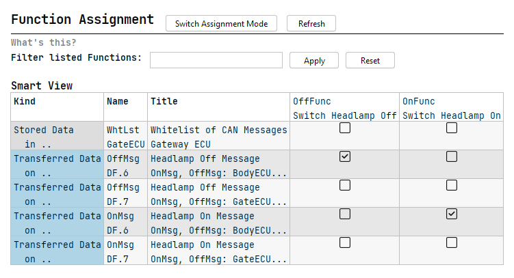514x278 pixels.
Task: Check OffFunc for OffMsg DF.7 row
Action: pyautogui.click(x=345, y=185)
